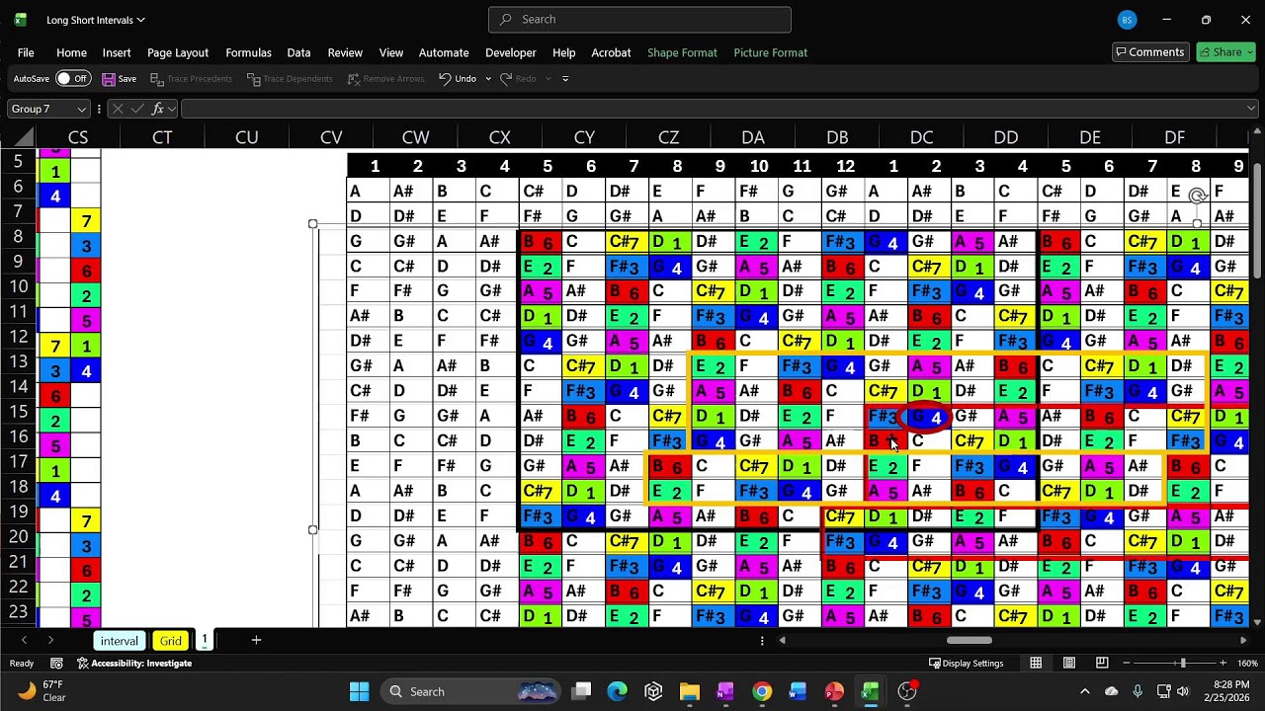Open OneNote from taskbar

click(725, 691)
